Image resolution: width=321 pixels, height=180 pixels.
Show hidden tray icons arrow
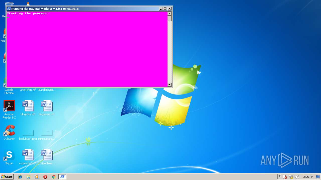280,177
